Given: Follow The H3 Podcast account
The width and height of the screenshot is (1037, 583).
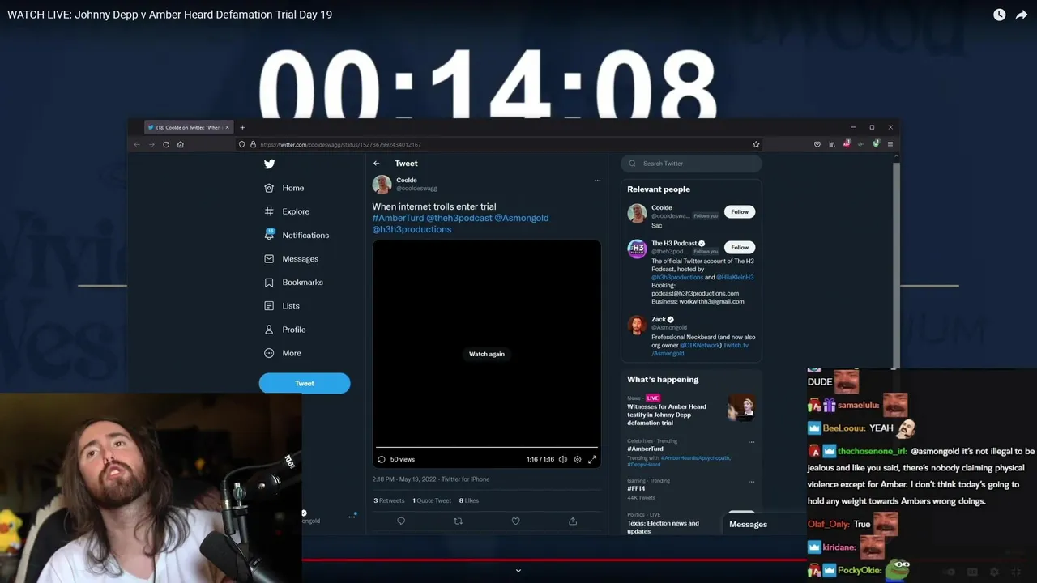Looking at the screenshot, I should tap(740, 247).
